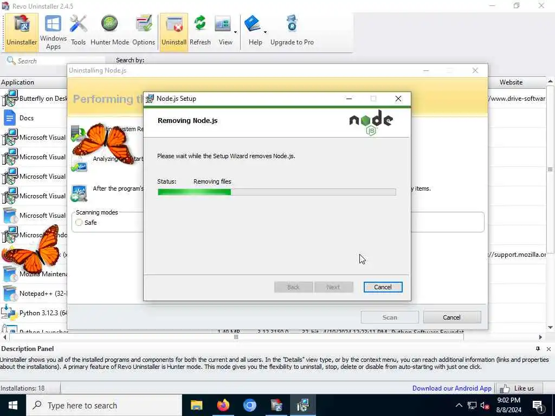Open the notification center icon

(x=538, y=406)
